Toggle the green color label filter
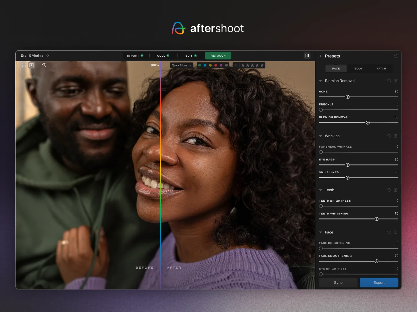 coord(200,65)
